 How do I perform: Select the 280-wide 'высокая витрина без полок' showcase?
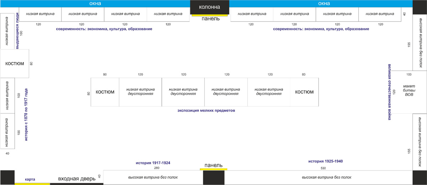pos(153,177)
